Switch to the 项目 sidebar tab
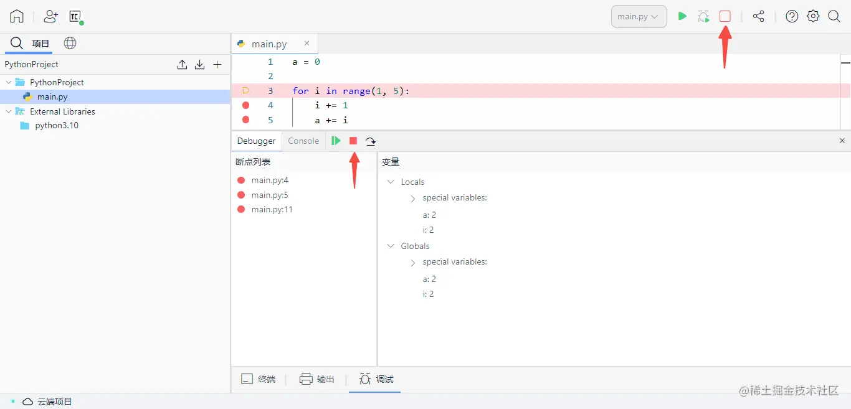The width and height of the screenshot is (851, 409). tap(41, 44)
